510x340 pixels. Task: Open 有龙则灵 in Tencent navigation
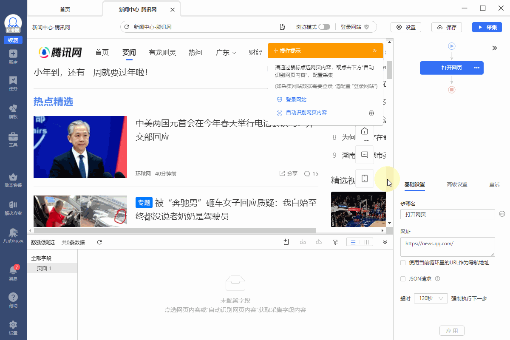pos(162,53)
